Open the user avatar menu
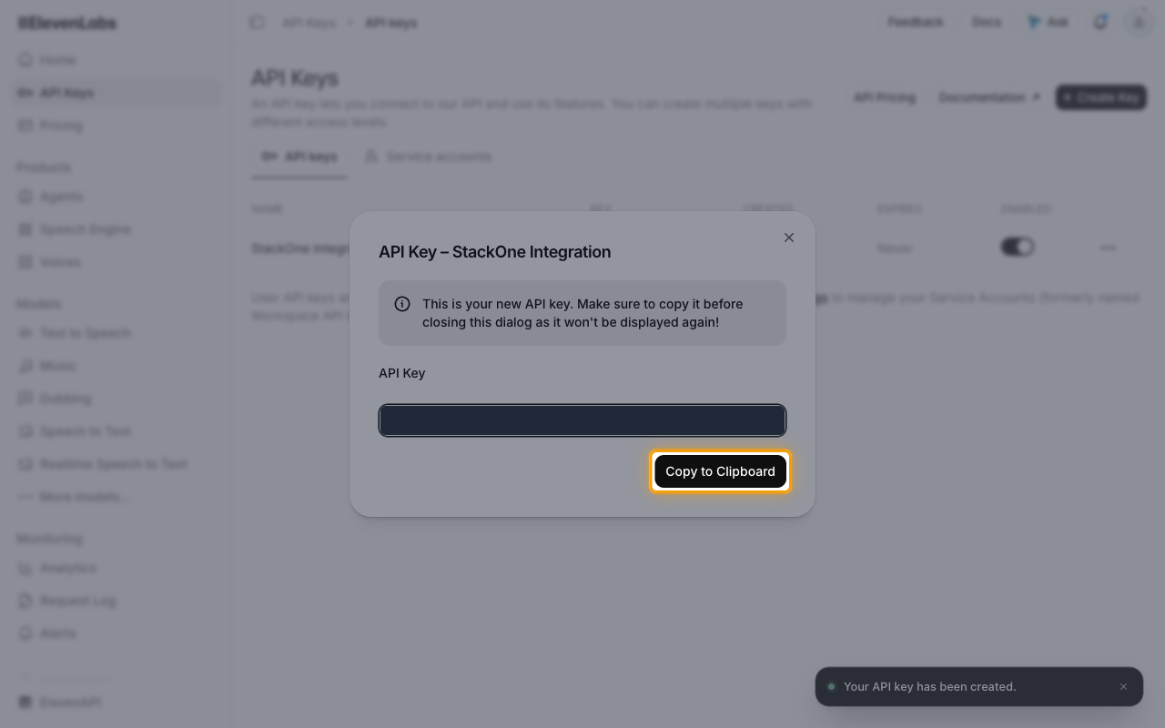Screen dimensions: 1165x728 [x=1139, y=22]
